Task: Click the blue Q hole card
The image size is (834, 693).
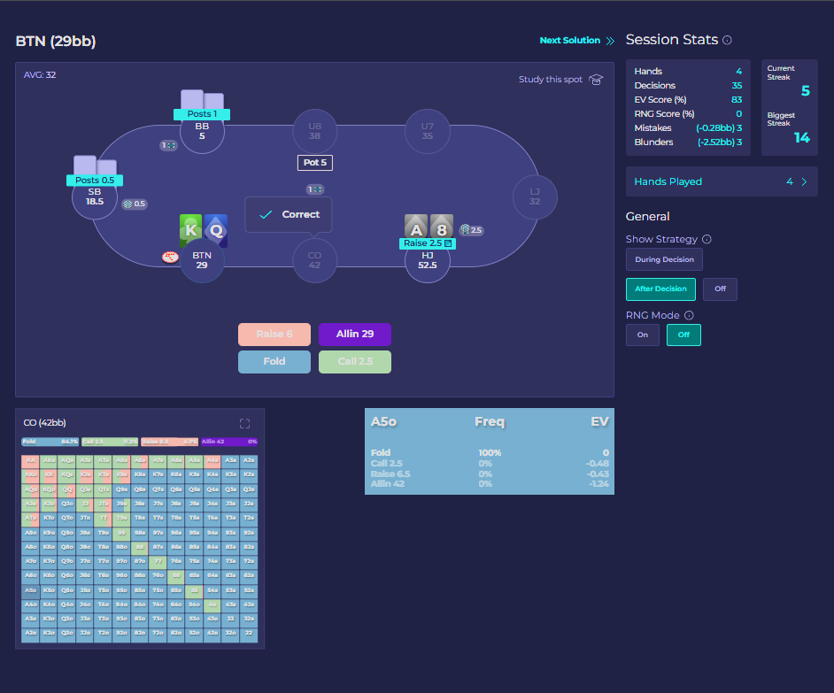Action: click(x=216, y=230)
